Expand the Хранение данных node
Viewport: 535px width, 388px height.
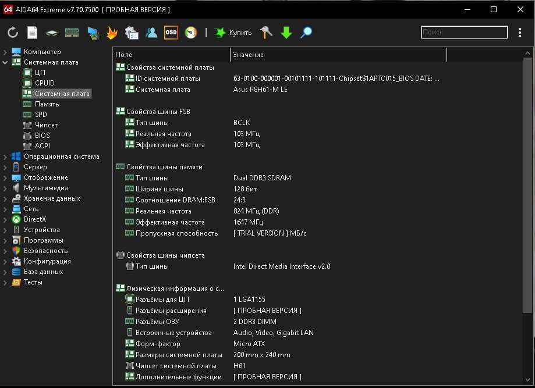[x=5, y=199]
